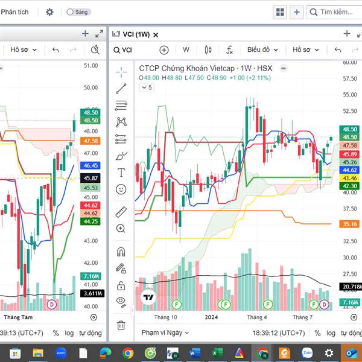
Task: Open the emoji icons tool
Action: click(x=121, y=189)
